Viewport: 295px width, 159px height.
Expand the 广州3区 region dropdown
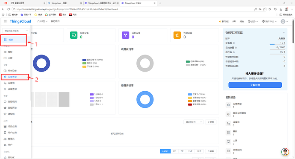click(x=42, y=21)
